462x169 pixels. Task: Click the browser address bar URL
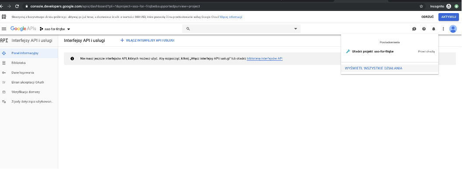tap(115, 6)
